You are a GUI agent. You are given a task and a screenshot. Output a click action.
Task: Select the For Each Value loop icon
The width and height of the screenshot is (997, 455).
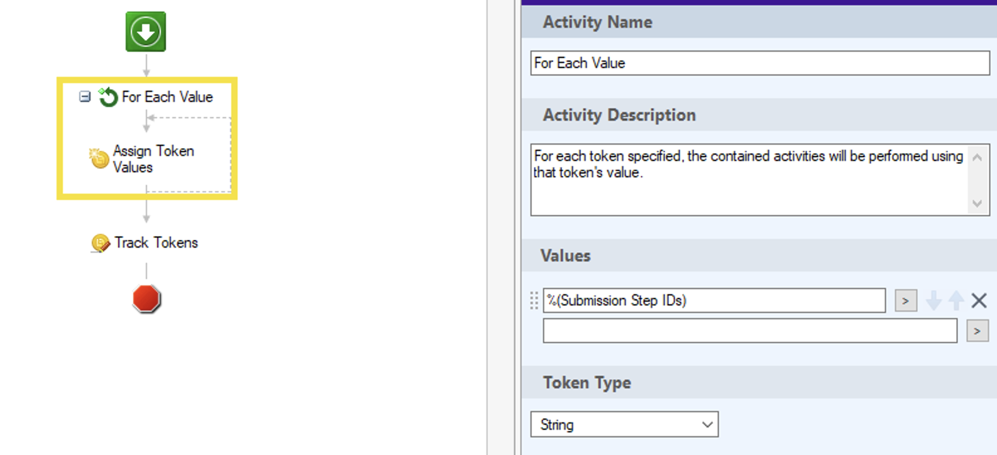(108, 97)
